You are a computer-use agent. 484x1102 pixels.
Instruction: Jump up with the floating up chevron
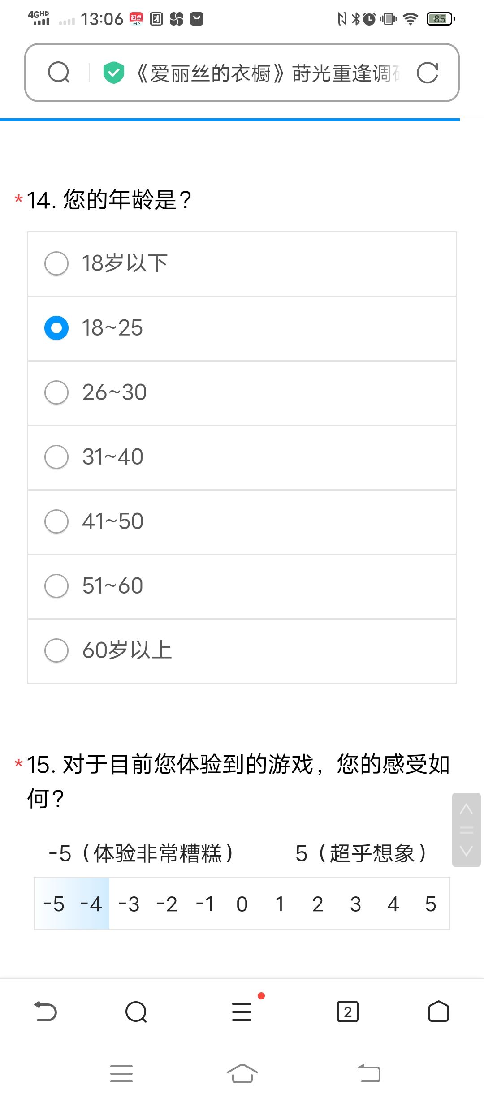(467, 809)
